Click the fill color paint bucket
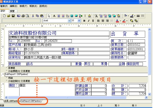Image resolution: width=153 pixels, height=108 pixels. (125, 16)
